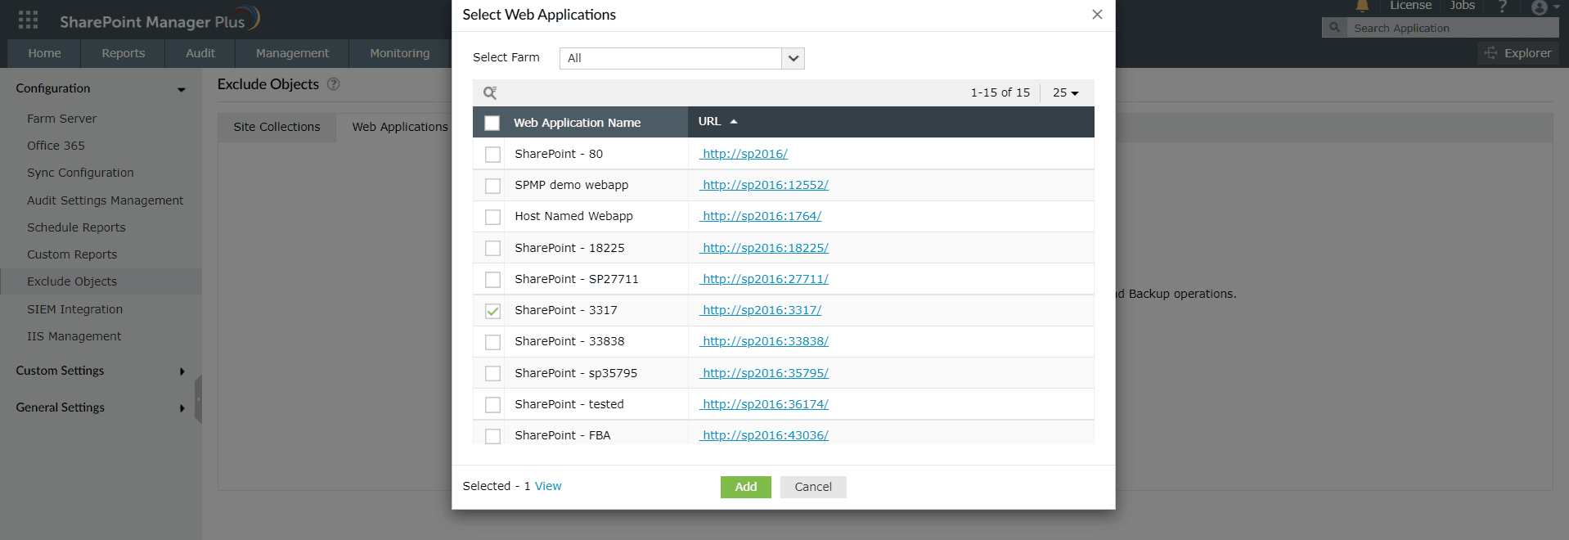The image size is (1569, 540).
Task: Open the http://sp2016:36174/ link
Action: pyautogui.click(x=764, y=404)
